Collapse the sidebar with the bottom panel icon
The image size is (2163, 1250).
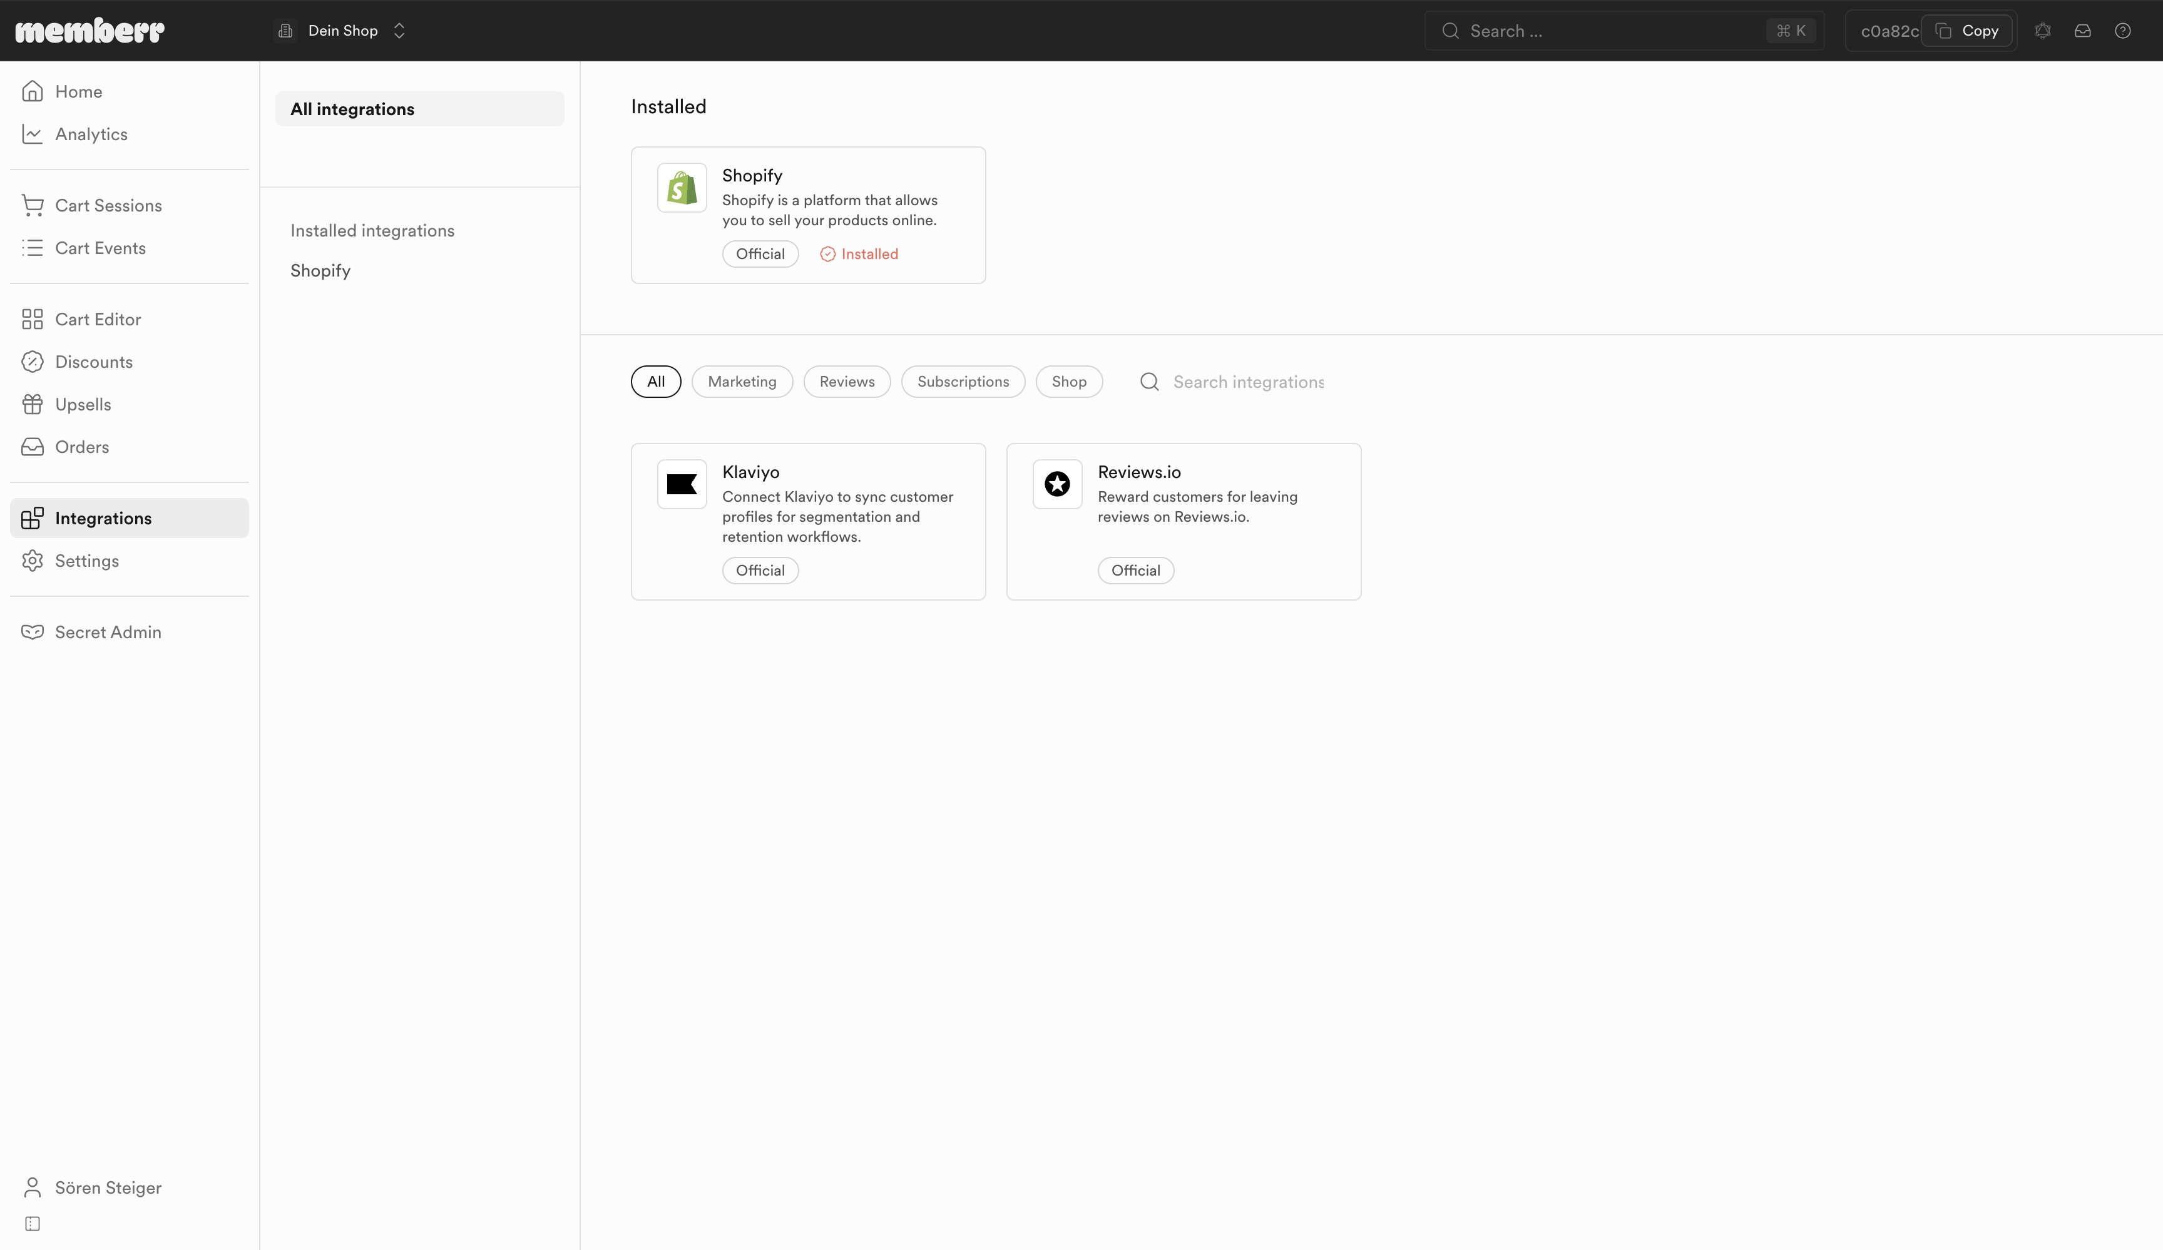tap(33, 1223)
